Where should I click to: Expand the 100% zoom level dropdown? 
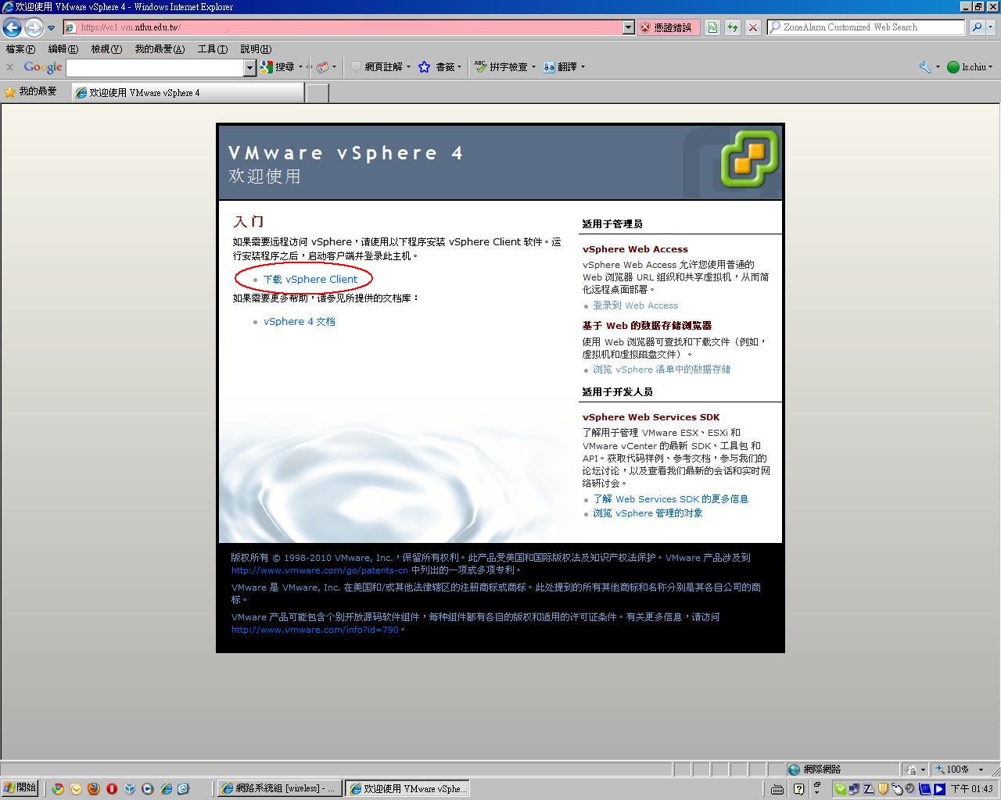(981, 770)
